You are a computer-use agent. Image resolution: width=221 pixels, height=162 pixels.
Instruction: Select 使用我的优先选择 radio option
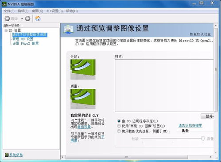(x=119, y=131)
